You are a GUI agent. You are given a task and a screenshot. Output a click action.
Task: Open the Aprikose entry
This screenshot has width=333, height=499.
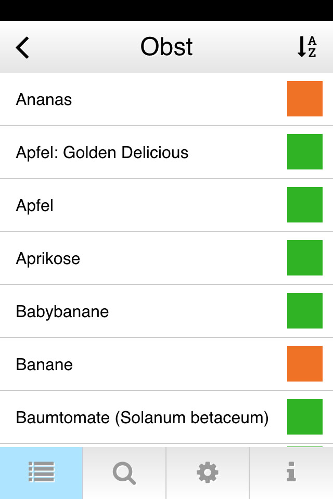(166, 258)
